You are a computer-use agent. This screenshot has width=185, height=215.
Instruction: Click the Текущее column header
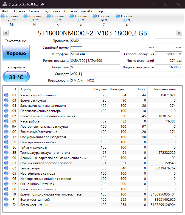(x=98, y=89)
